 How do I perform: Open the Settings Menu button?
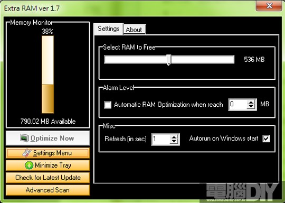click(48, 153)
